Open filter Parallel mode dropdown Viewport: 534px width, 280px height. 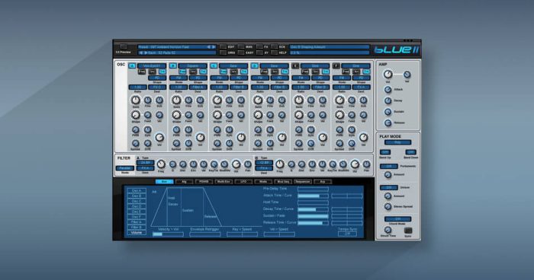pos(125,168)
